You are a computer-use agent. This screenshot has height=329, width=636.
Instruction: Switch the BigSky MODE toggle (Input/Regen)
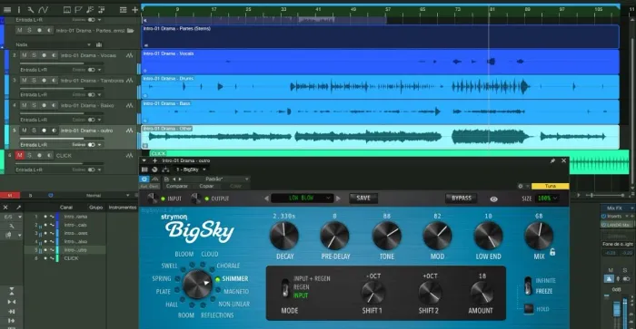[x=285, y=287]
